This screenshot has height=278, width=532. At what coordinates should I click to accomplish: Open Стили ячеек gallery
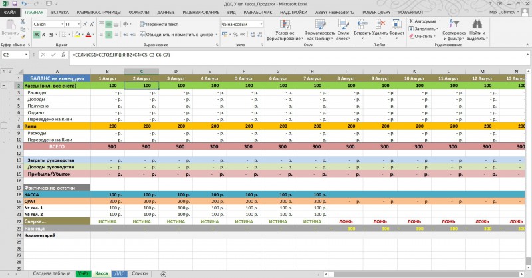point(343,30)
